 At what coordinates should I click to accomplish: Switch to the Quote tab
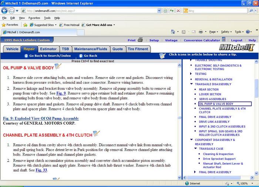coord(118,49)
